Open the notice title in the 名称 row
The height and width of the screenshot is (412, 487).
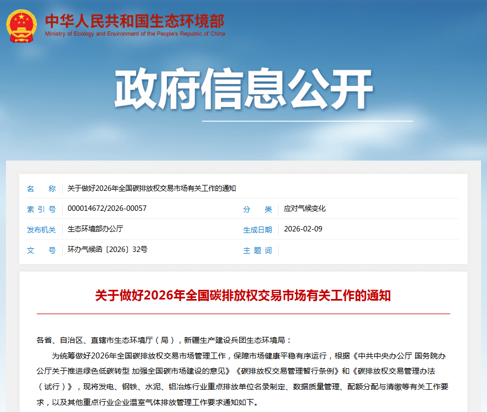151,189
